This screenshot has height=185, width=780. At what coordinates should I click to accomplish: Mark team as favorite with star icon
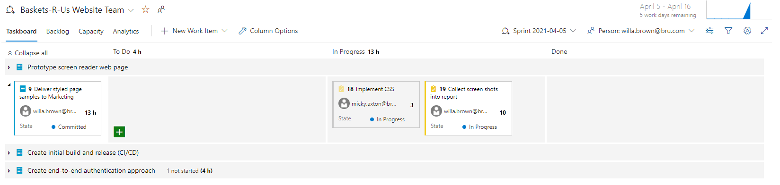point(146,9)
